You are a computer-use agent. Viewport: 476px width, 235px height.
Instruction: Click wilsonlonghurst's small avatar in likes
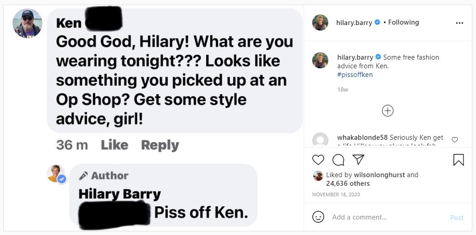(318, 176)
